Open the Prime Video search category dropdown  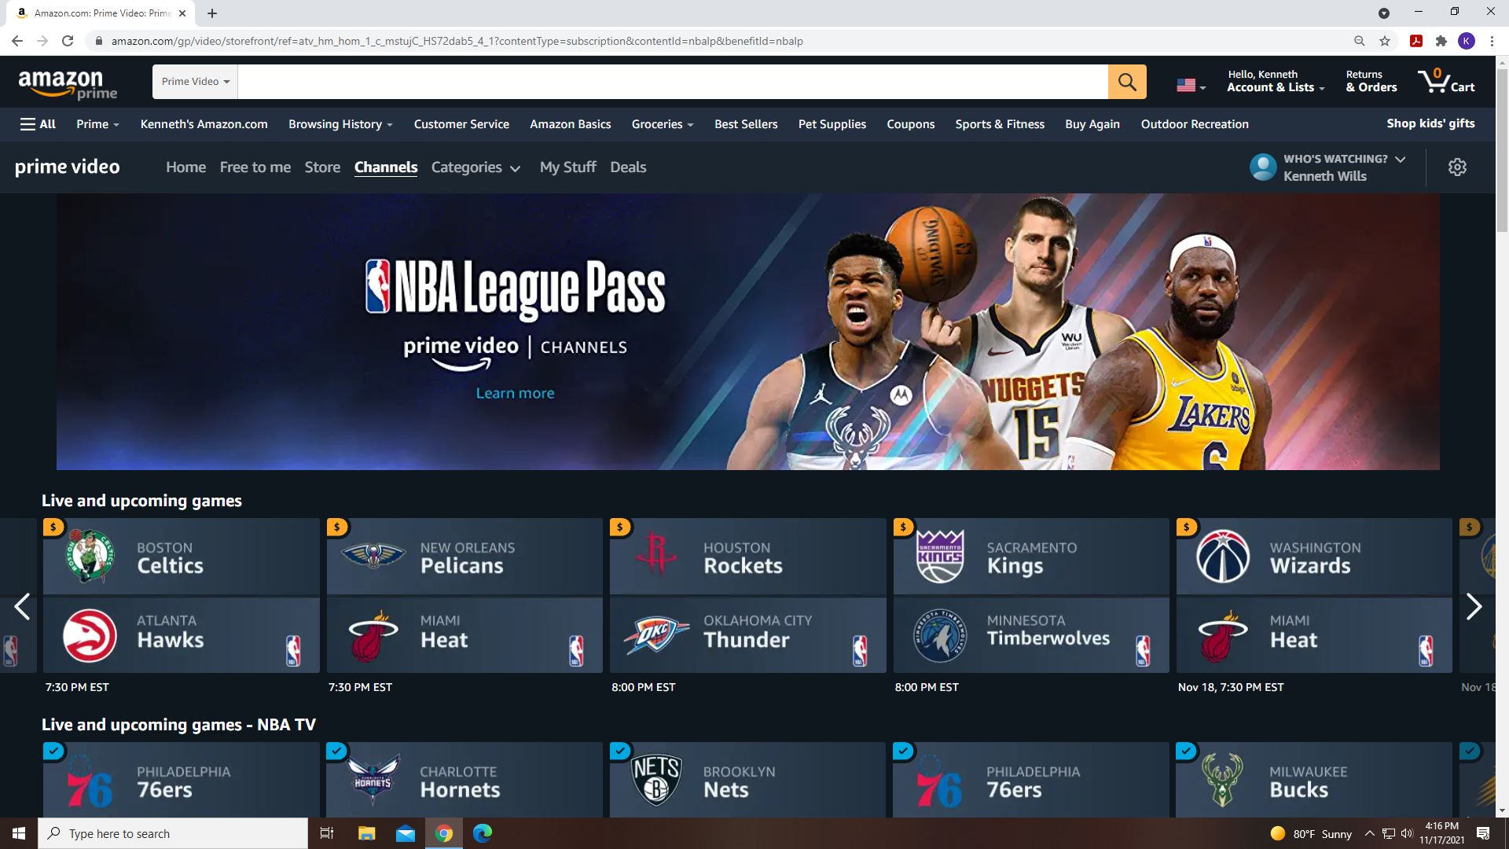coord(195,82)
